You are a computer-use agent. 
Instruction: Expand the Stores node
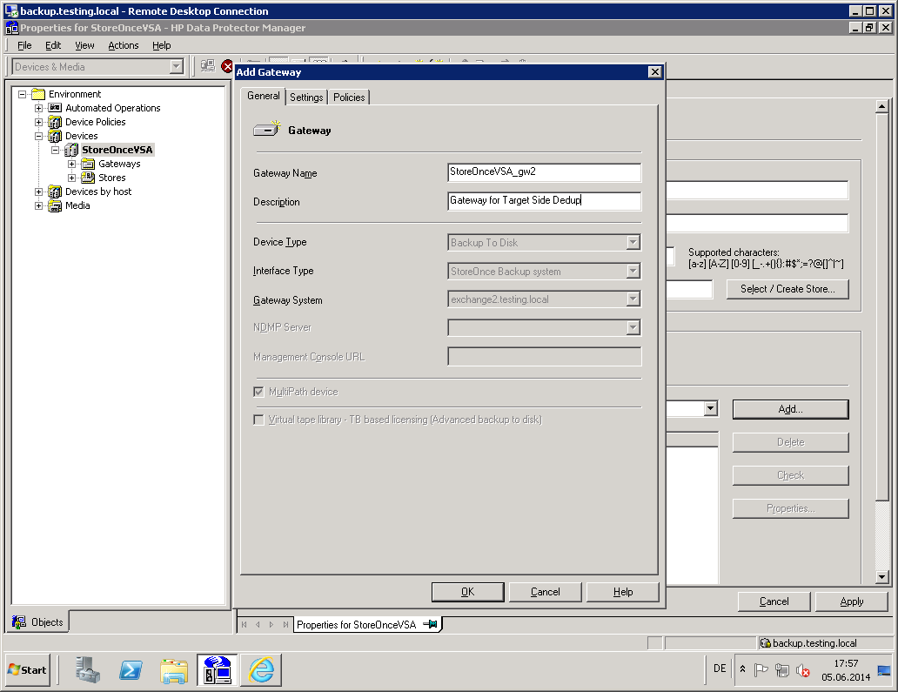point(72,178)
